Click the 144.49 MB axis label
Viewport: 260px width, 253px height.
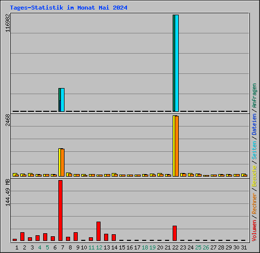pos(8,192)
